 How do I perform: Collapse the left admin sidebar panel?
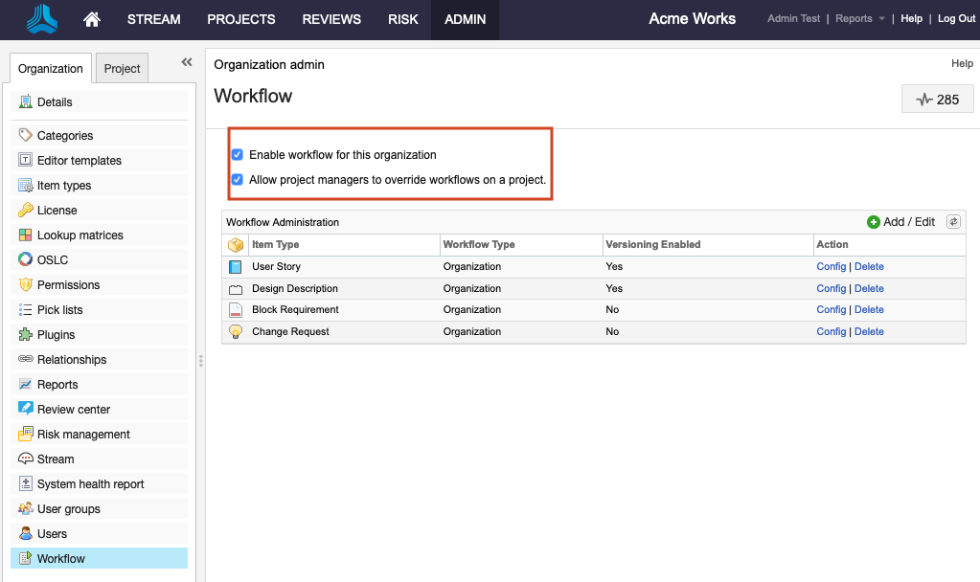[x=187, y=62]
